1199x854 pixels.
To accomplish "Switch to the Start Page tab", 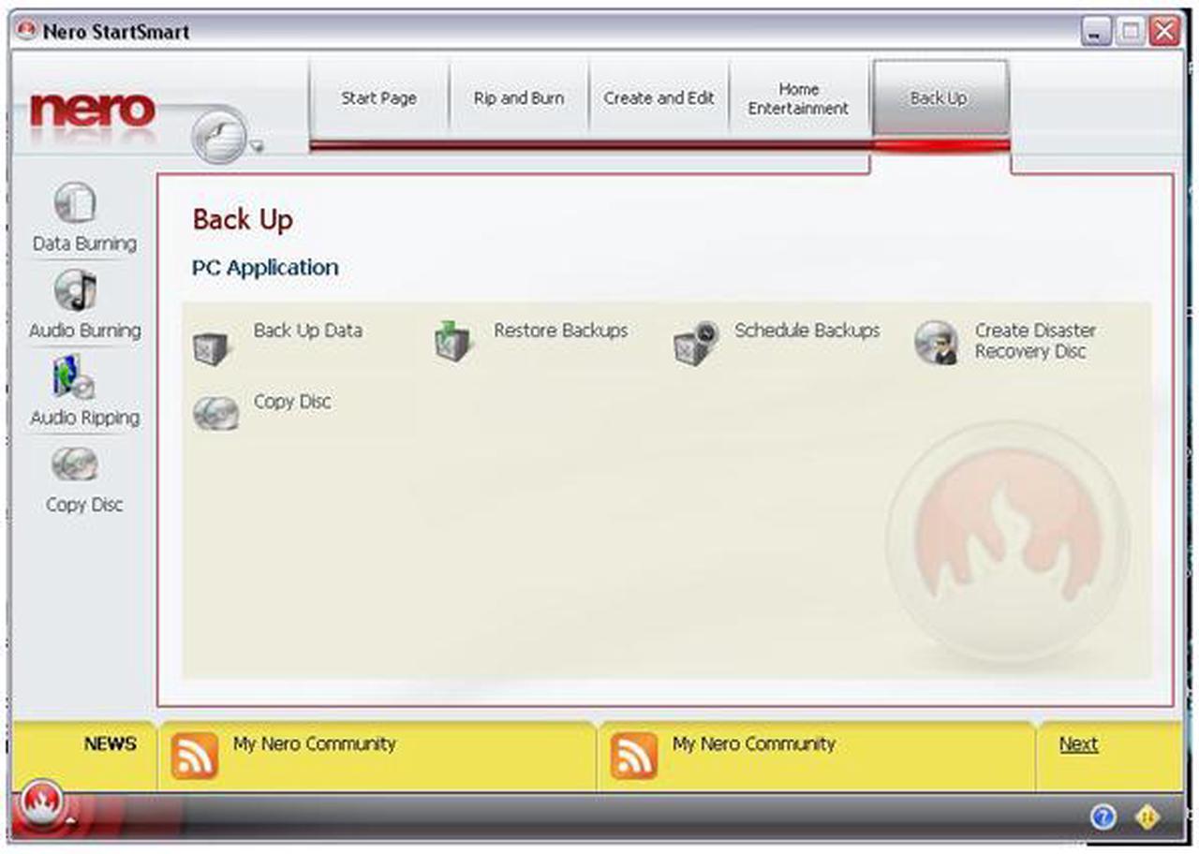I will point(378,98).
